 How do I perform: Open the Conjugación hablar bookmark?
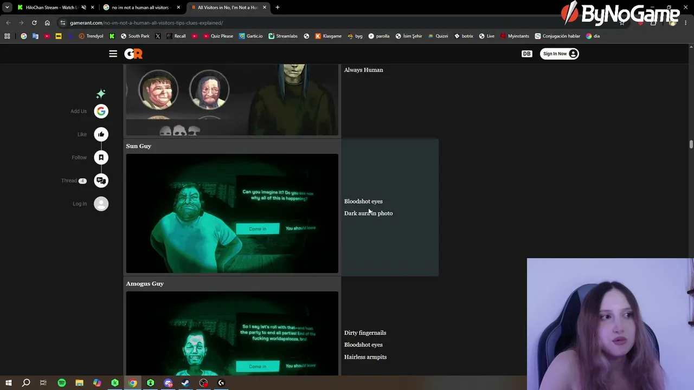tap(557, 36)
